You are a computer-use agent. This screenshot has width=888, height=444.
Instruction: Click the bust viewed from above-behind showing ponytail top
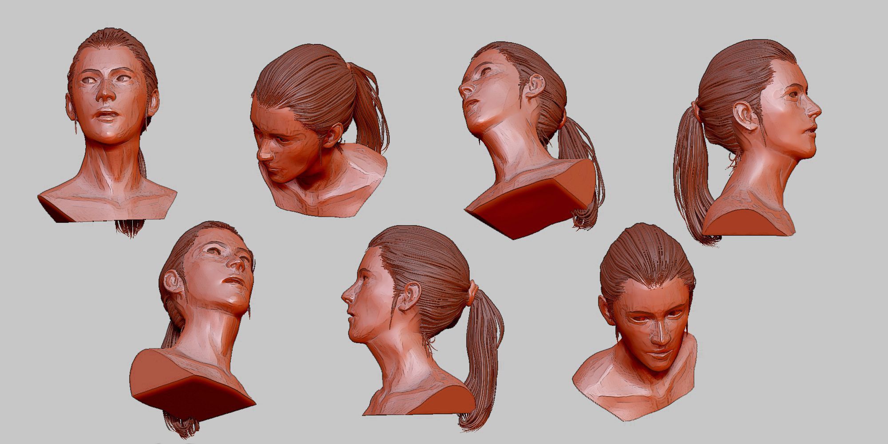(319, 130)
